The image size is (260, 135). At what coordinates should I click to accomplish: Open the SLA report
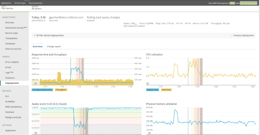pyautogui.click(x=7, y=96)
